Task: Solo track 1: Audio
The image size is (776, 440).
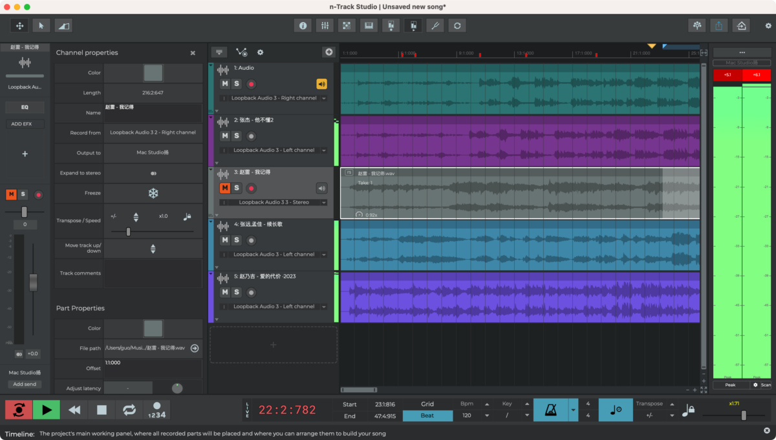Action: click(x=237, y=84)
